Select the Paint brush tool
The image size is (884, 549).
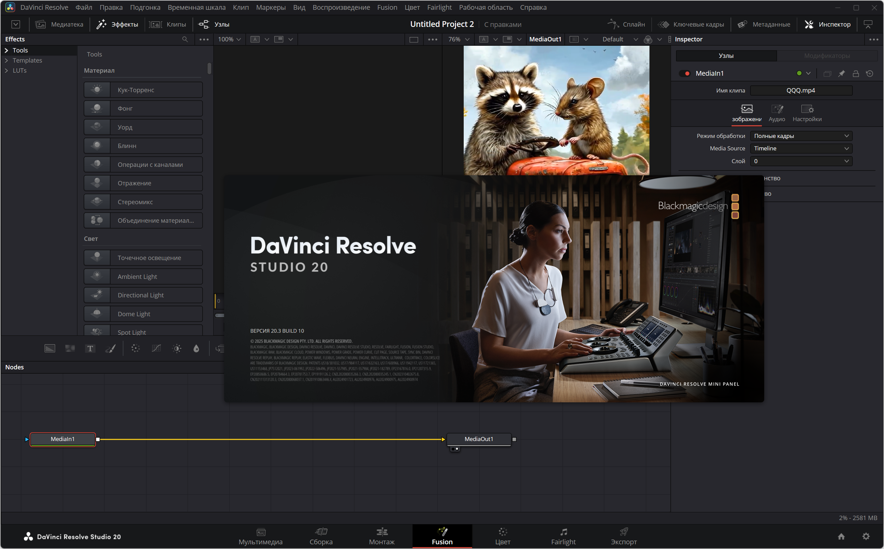tap(110, 349)
